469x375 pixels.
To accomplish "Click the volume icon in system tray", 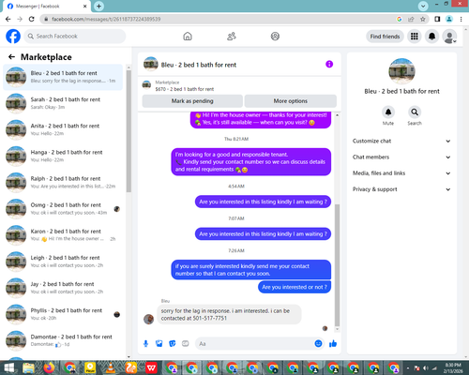I will (426, 368).
